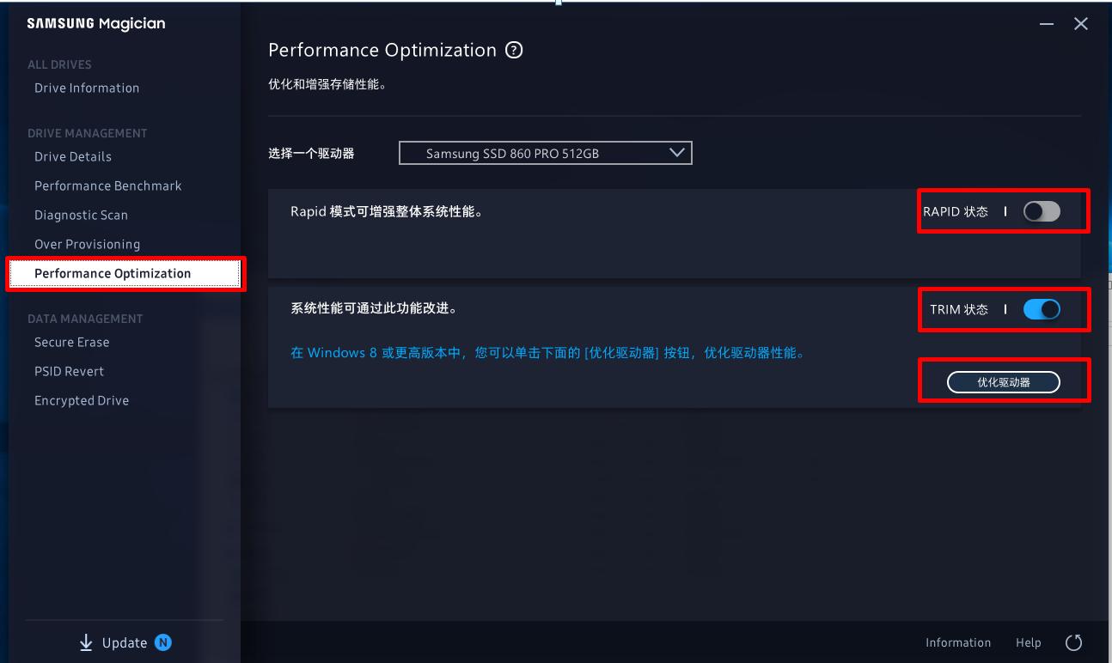Click the blue N new-version badge
The width and height of the screenshot is (1112, 663).
tap(163, 642)
